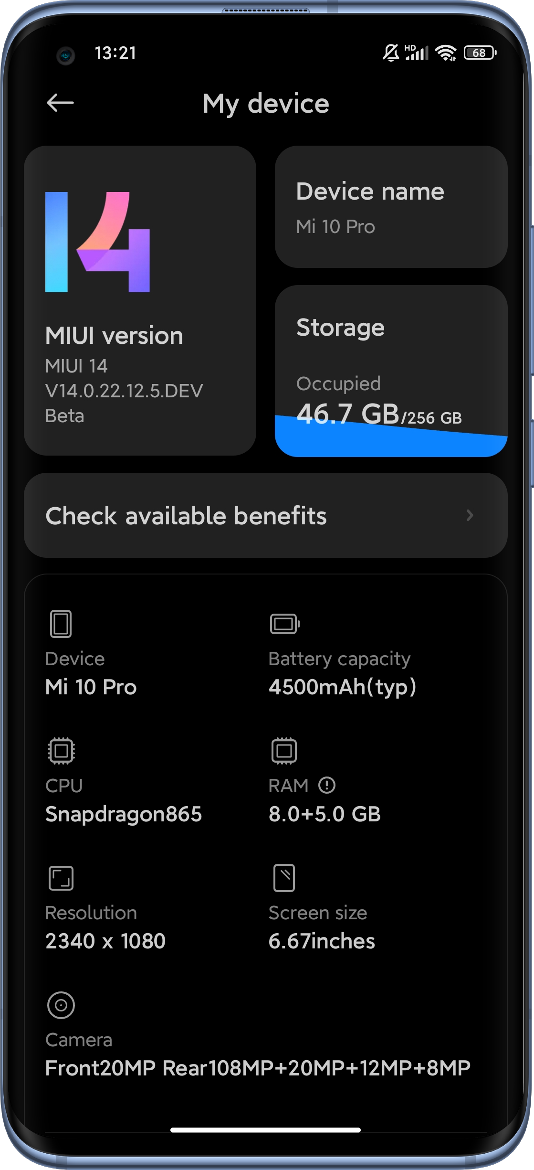Open the Device name card
The image size is (534, 1170).
pyautogui.click(x=391, y=207)
